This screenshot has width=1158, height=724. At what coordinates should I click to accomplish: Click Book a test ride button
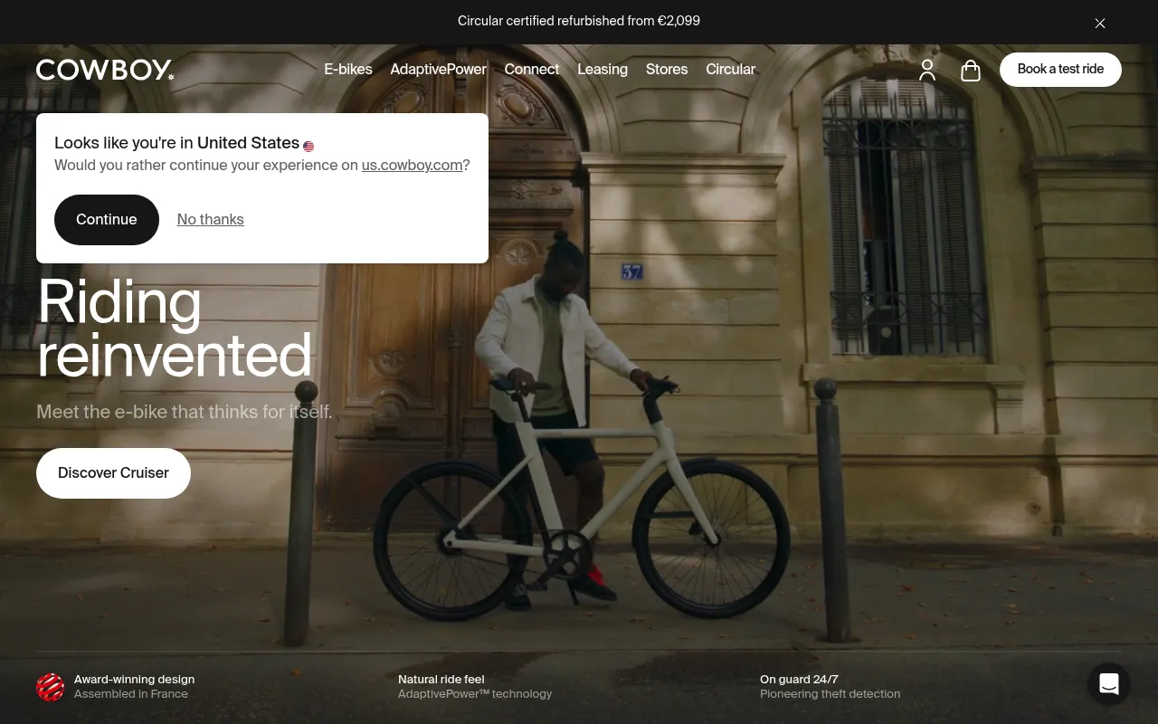click(1060, 70)
